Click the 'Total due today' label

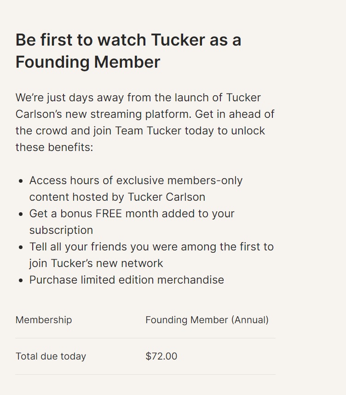51,356
